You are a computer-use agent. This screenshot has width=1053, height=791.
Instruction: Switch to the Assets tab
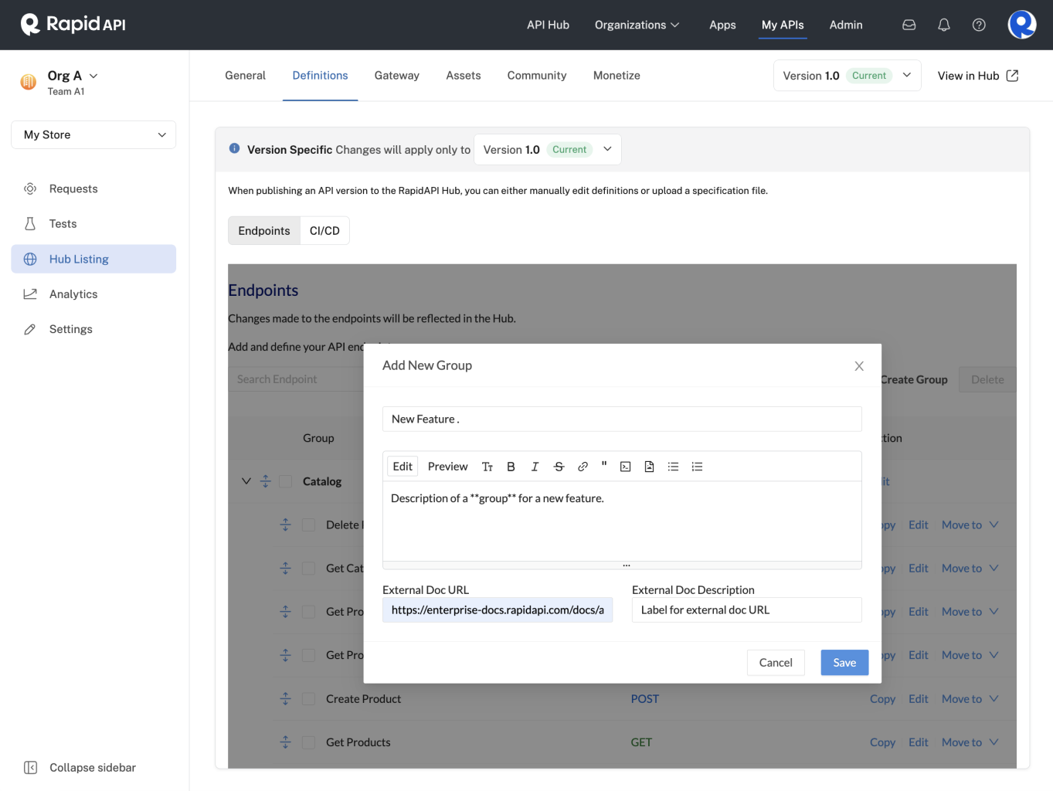click(x=463, y=76)
